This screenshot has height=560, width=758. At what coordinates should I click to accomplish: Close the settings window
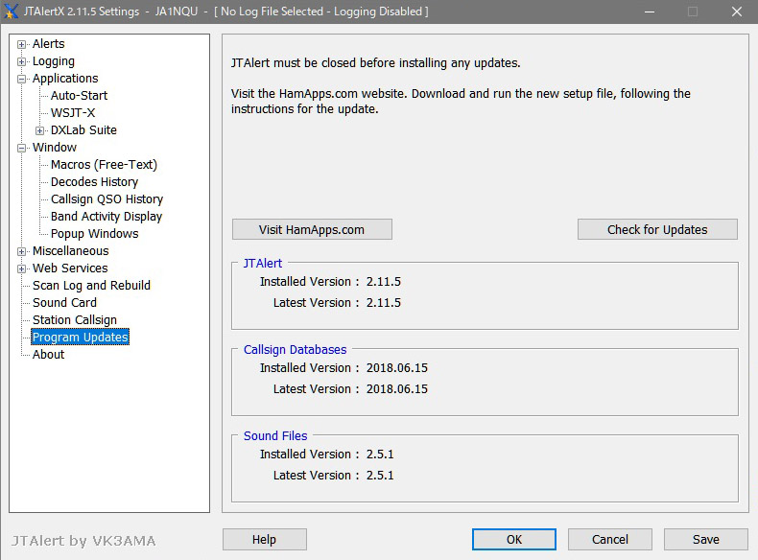pos(735,12)
